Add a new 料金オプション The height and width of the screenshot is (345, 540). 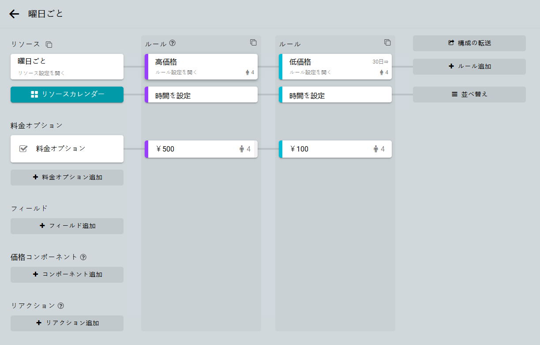[67, 178]
